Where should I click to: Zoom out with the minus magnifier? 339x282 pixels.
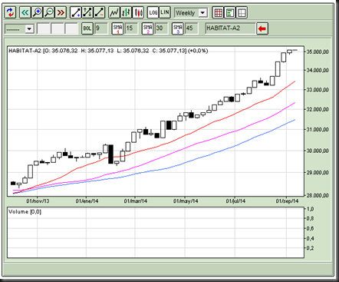49,12
